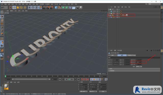The image size is (163, 95).
Task: Switch to the highlighted blue Coordinates tab
Action: [x=122, y=55]
